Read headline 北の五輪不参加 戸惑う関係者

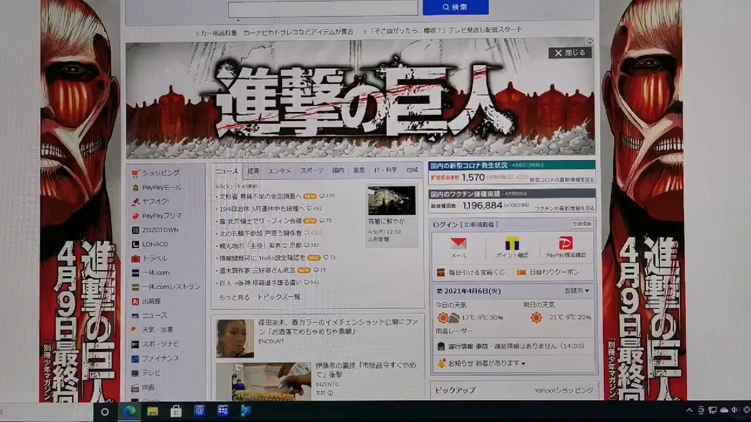260,233
